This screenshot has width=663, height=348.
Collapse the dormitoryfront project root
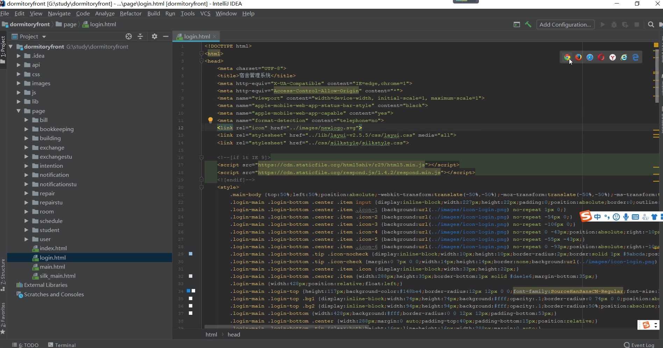[x=10, y=46]
